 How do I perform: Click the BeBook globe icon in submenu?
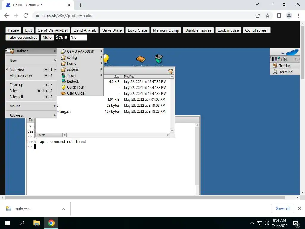63,81
